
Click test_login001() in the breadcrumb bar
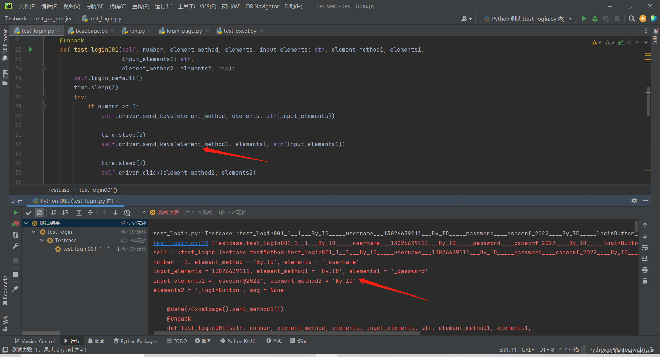pos(98,190)
